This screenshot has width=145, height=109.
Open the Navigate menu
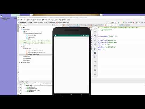tap(30, 20)
